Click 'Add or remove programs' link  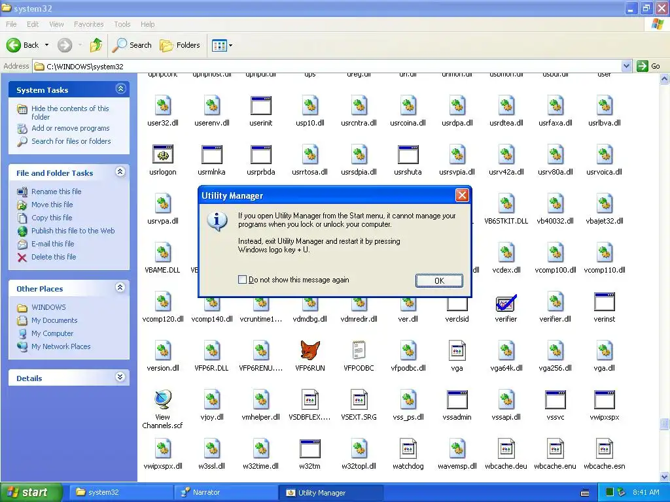pyautogui.click(x=70, y=128)
